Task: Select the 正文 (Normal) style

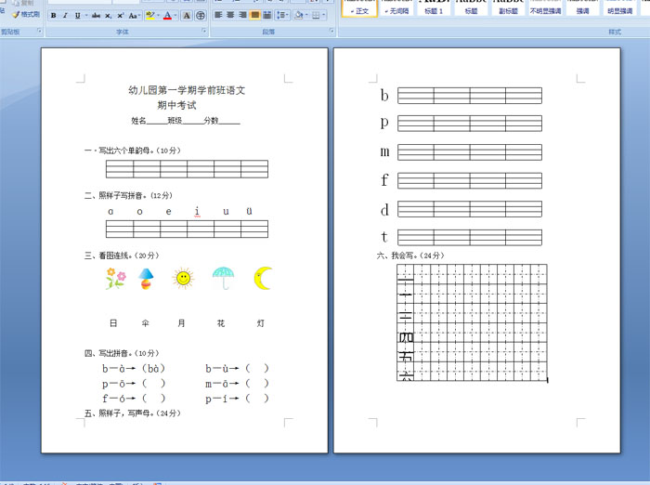Action: (359, 7)
